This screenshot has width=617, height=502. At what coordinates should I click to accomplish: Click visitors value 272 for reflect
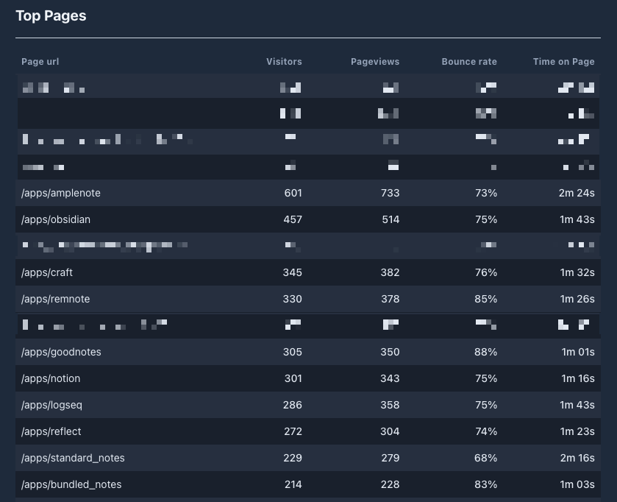pyautogui.click(x=293, y=431)
